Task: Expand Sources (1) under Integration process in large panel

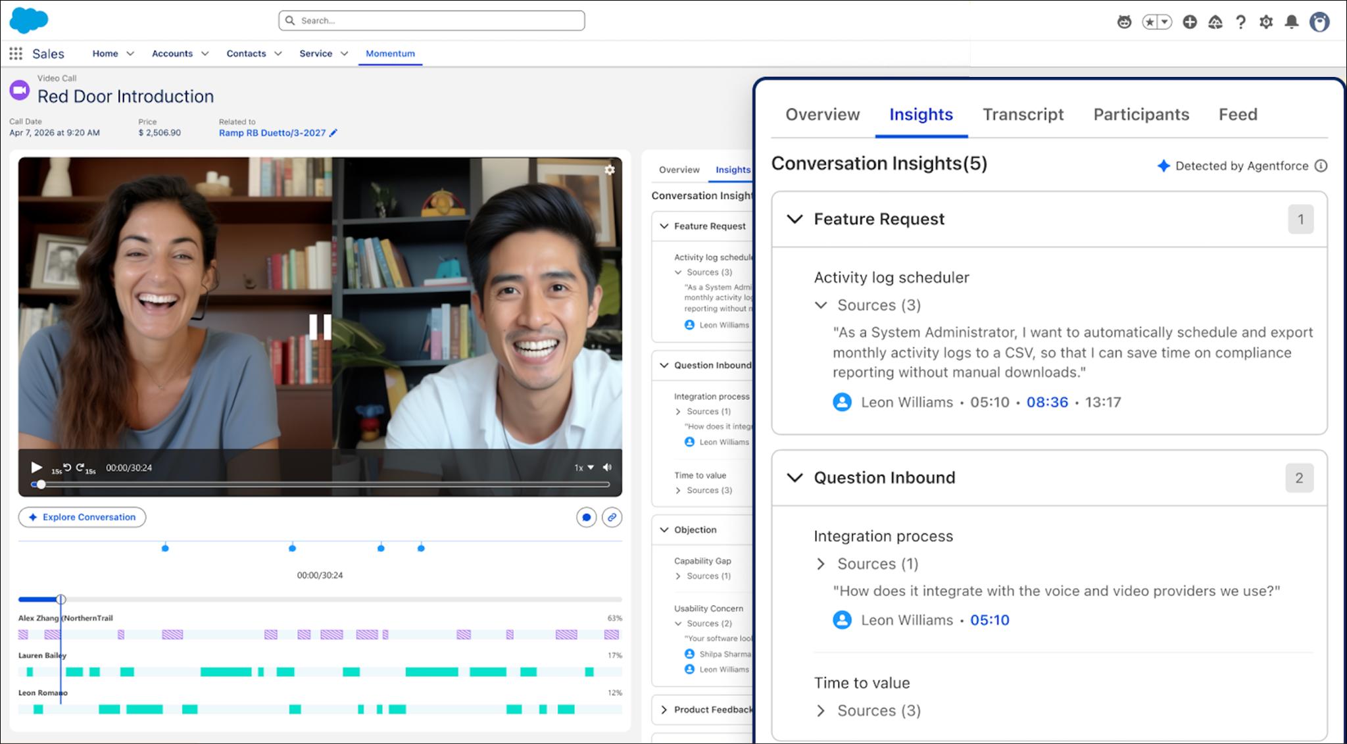Action: pyautogui.click(x=820, y=564)
